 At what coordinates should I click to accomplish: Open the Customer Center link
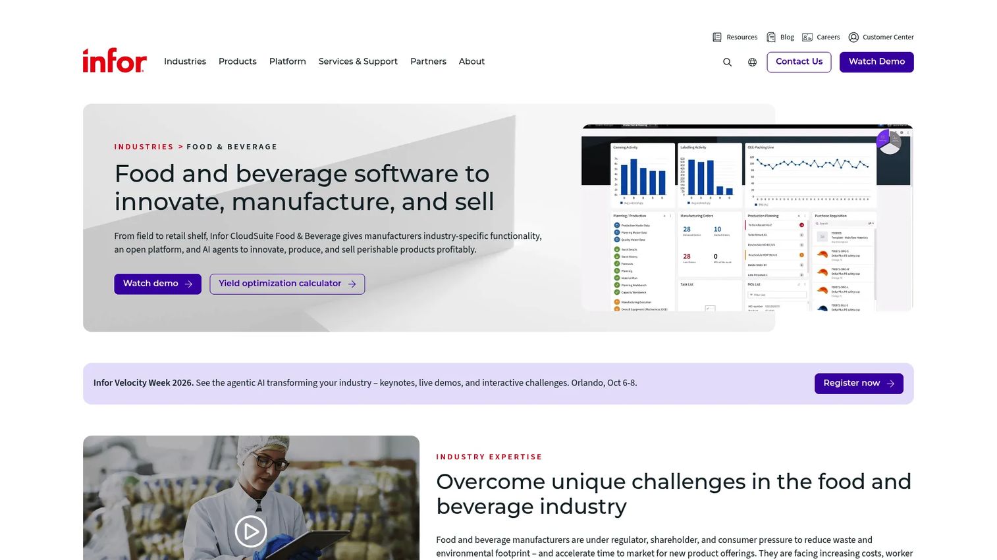(x=888, y=37)
